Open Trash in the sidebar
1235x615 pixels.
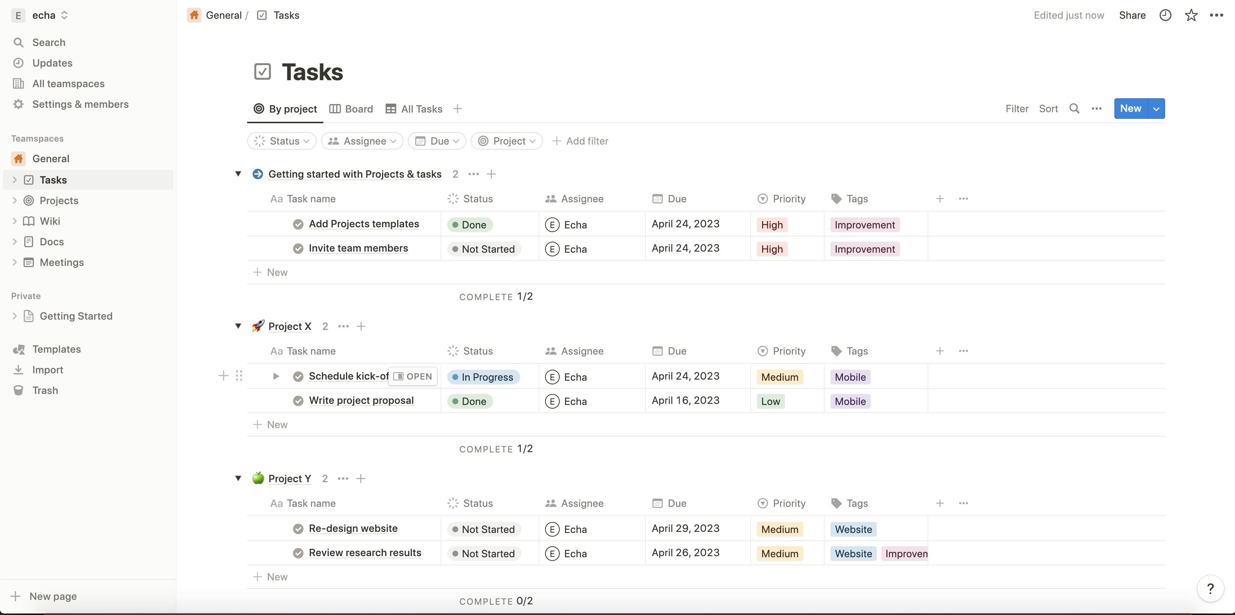[x=45, y=390]
